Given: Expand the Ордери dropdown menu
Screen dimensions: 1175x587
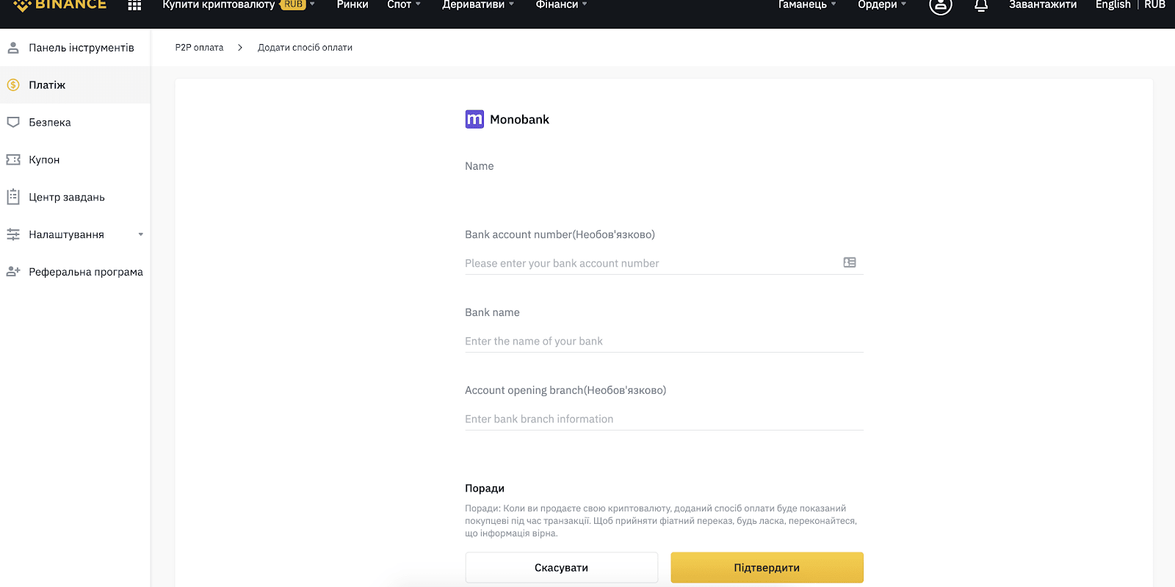Looking at the screenshot, I should (x=903, y=4).
